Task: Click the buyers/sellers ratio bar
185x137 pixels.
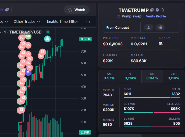Action: coord(152,127)
